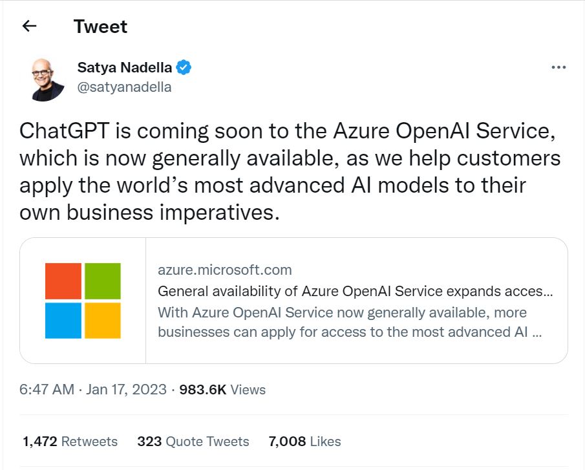Screen dimensions: 585x470
Task: View the 1,472 Retweets list
Action: [70, 442]
